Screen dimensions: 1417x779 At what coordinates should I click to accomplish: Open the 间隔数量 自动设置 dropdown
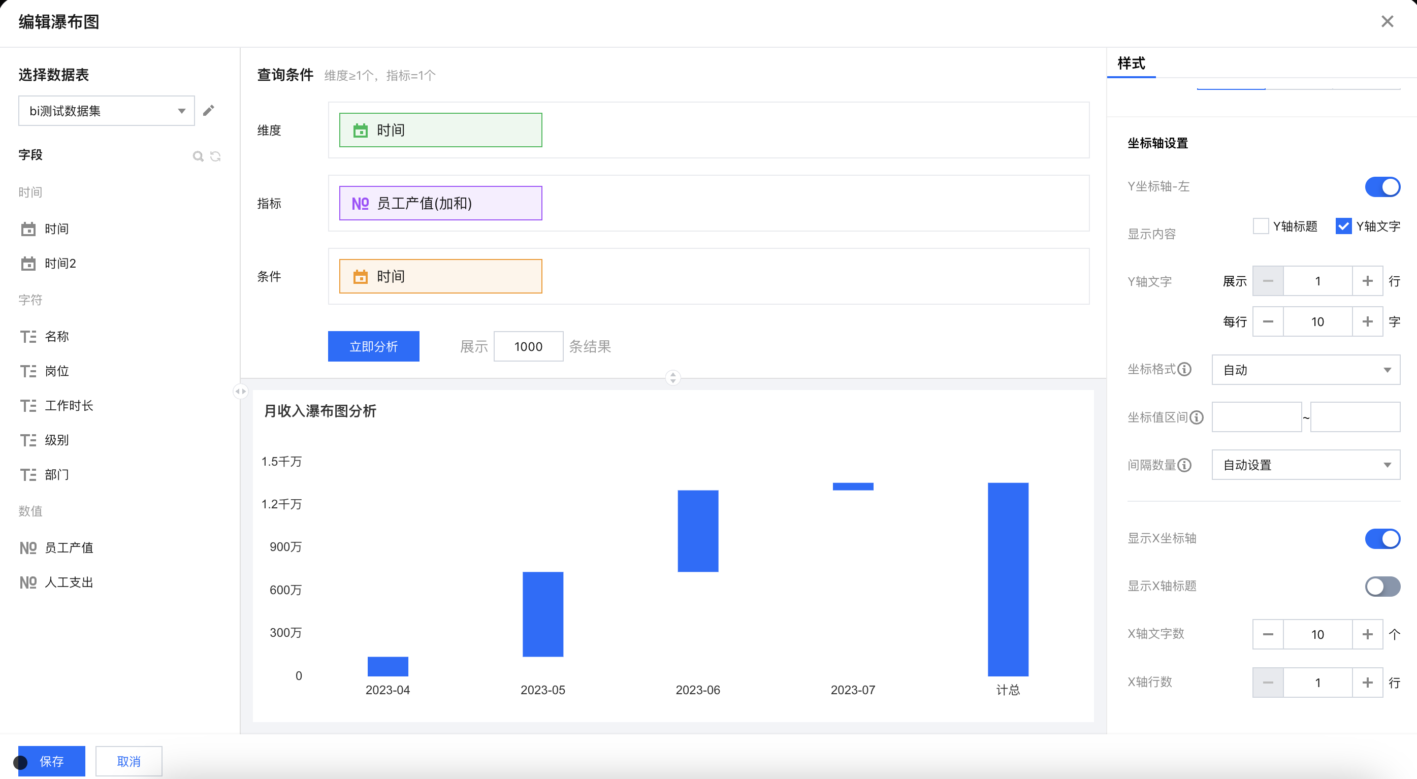(x=1305, y=465)
